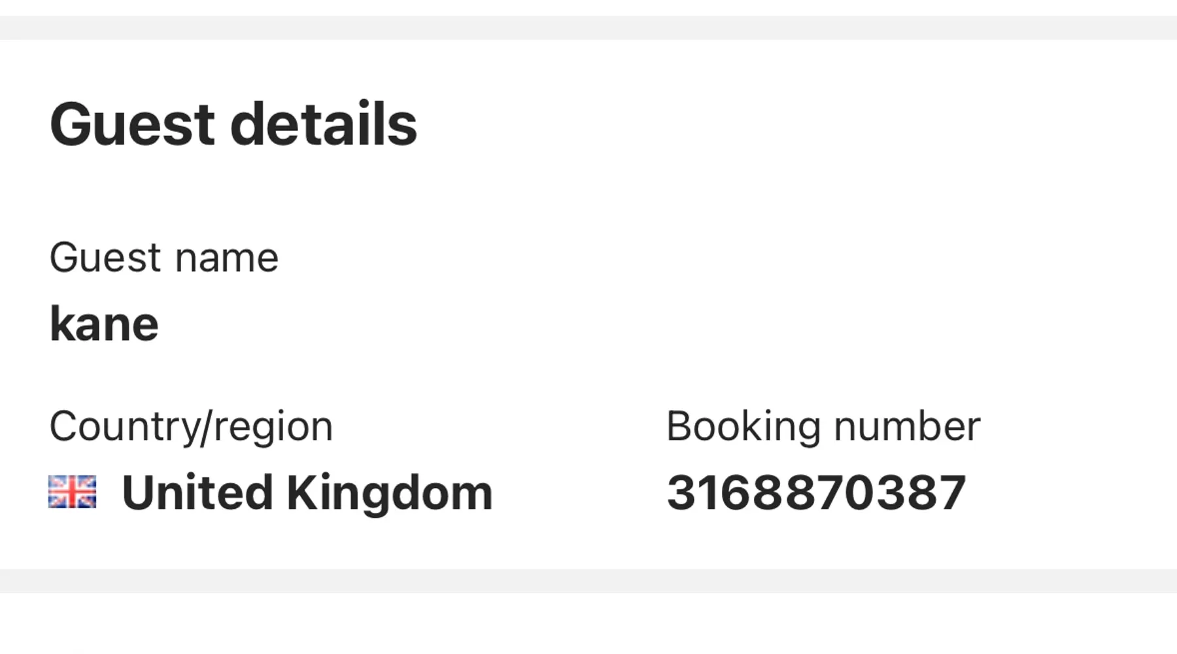Click the word "number" in Booking number label
The image size is (1177, 654).
coord(907,426)
